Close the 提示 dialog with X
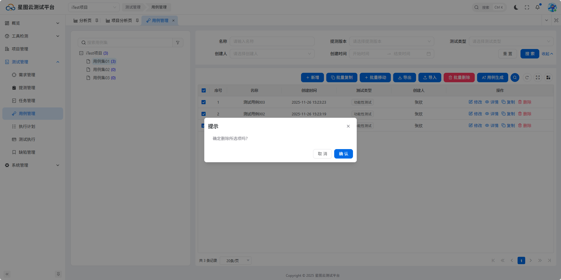The height and width of the screenshot is (280, 561). (x=348, y=126)
